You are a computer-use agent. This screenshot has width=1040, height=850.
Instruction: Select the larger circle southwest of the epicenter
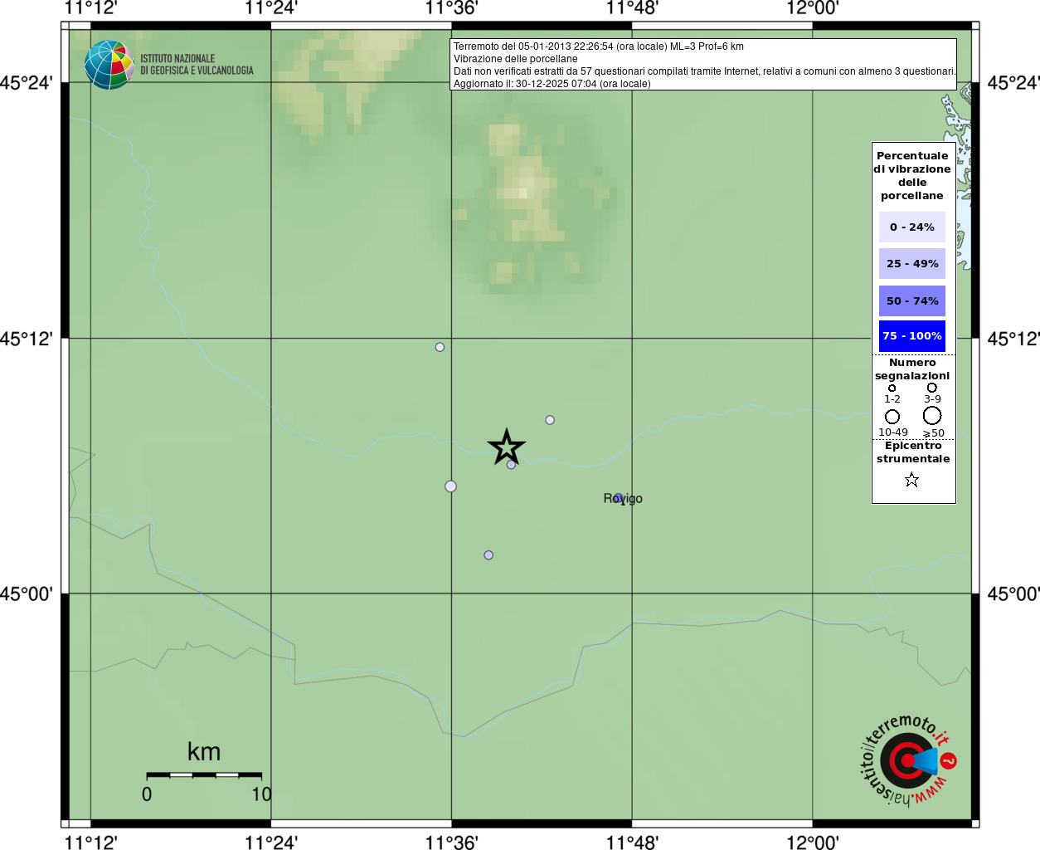450,486
